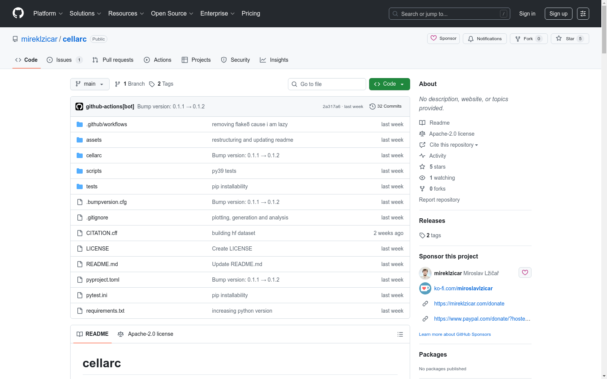
Task: Click the Sign in link
Action: (527, 14)
